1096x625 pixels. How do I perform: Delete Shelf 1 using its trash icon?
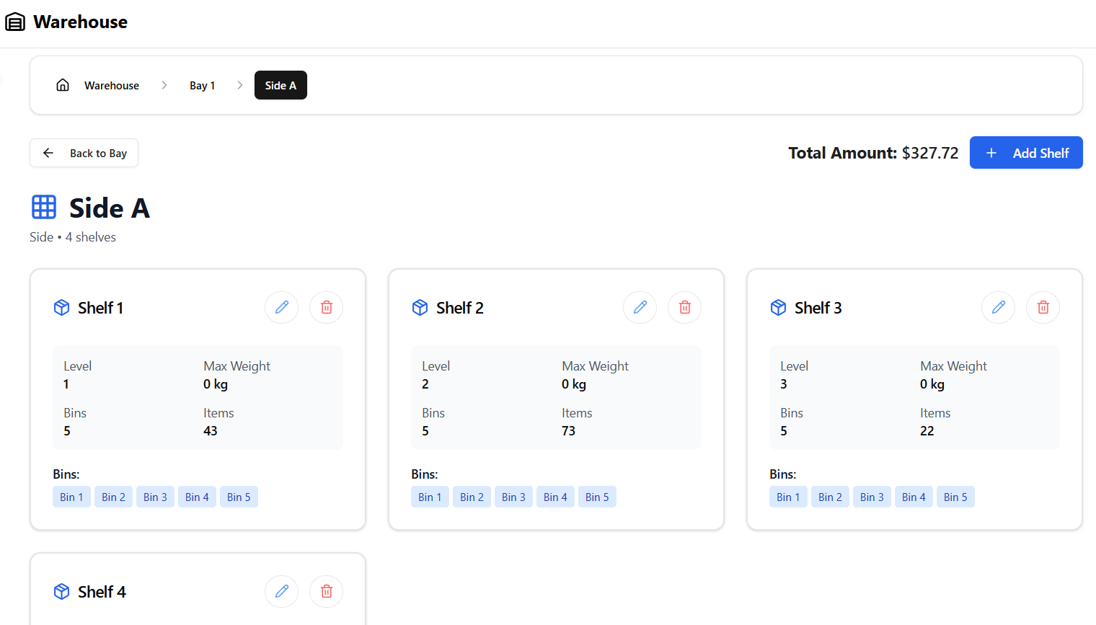coord(326,308)
